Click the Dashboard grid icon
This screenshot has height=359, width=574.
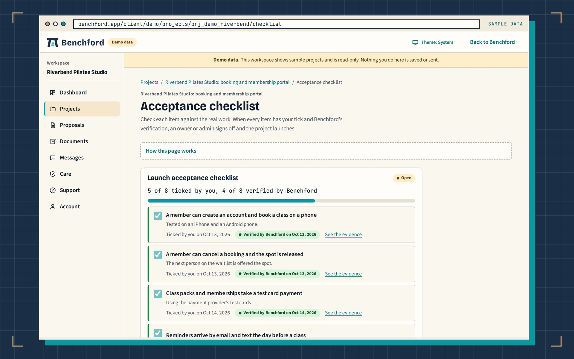[53, 93]
